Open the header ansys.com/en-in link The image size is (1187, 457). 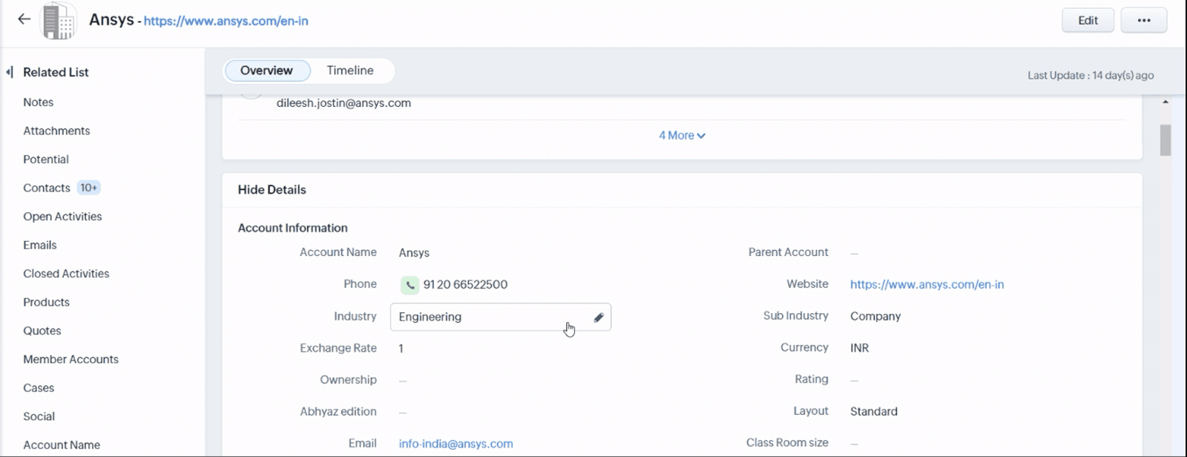[226, 21]
